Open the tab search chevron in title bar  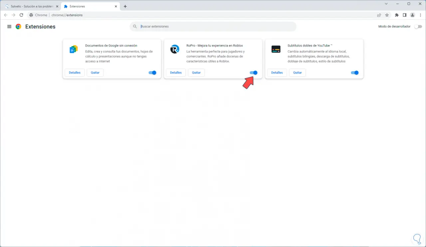(386, 4)
